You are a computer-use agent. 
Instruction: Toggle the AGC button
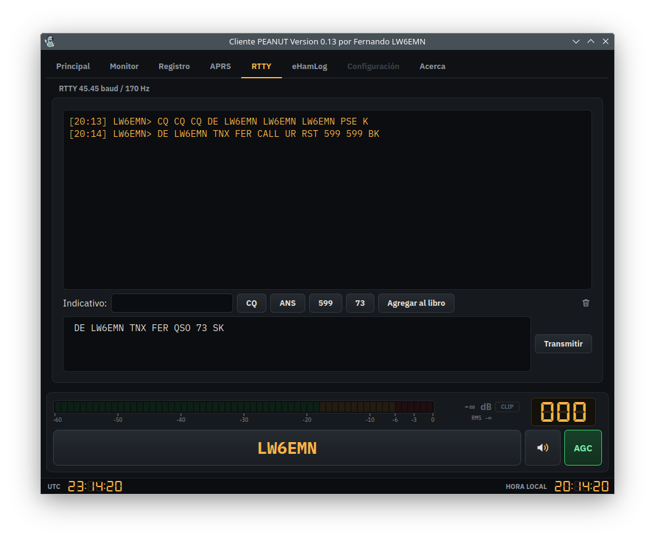pos(583,448)
